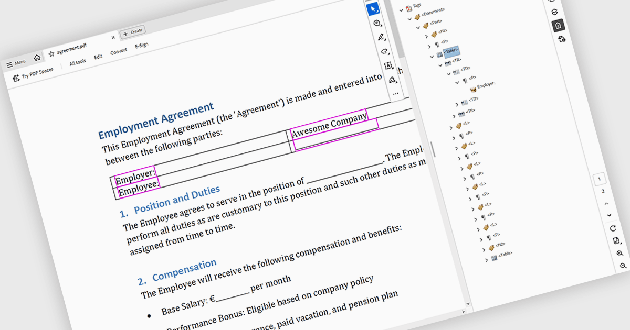
Task: Expand the <H1> tag
Action: pyautogui.click(x=427, y=37)
